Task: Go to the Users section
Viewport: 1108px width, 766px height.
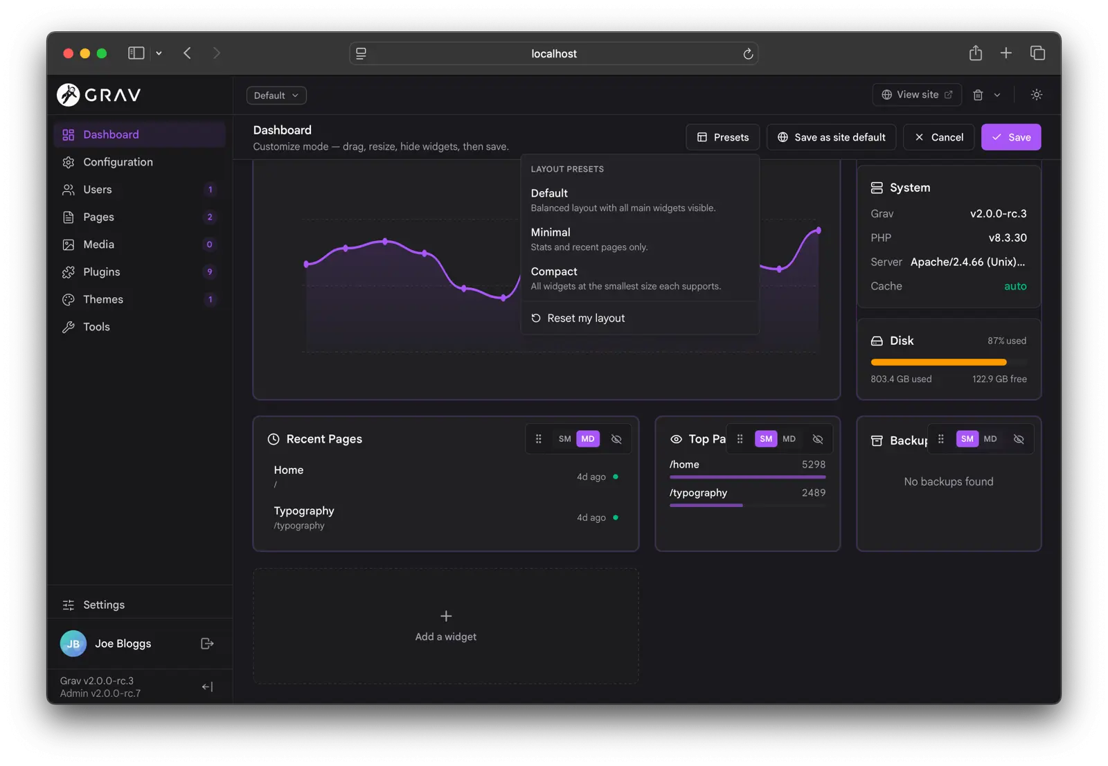Action: [x=139, y=189]
